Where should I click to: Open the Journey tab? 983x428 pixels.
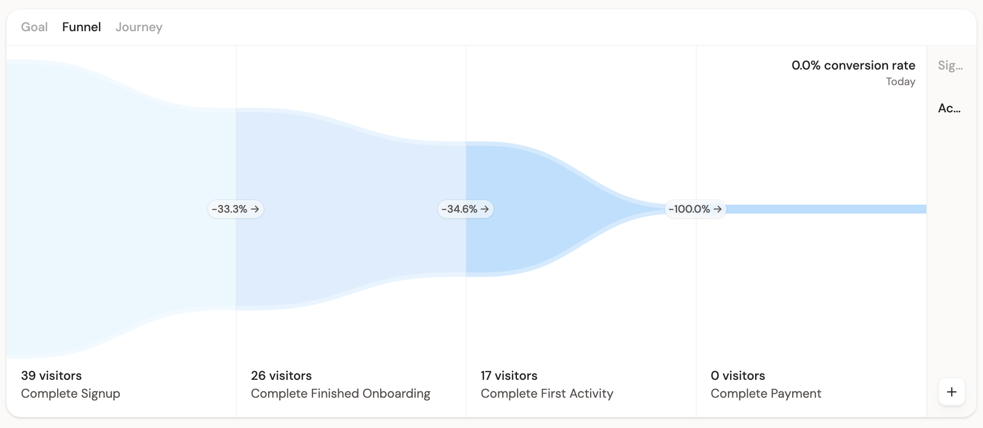pos(139,27)
